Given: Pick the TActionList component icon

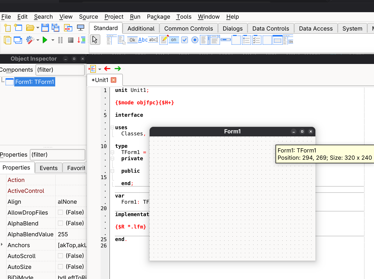Looking at the screenshot, I should click(288, 40).
